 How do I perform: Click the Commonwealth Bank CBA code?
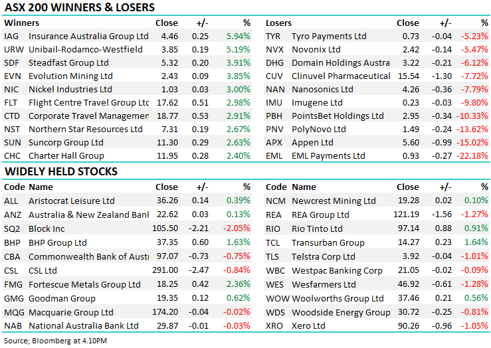(12, 256)
